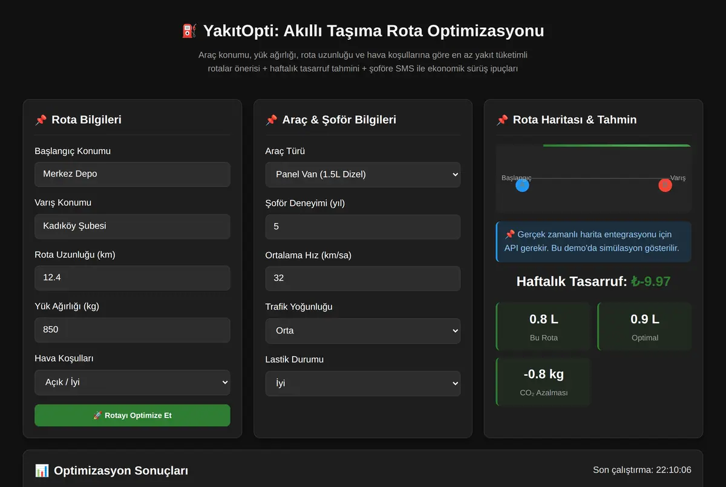The image size is (726, 487).
Task: Click the fuel pump icon in the title
Action: click(x=189, y=31)
